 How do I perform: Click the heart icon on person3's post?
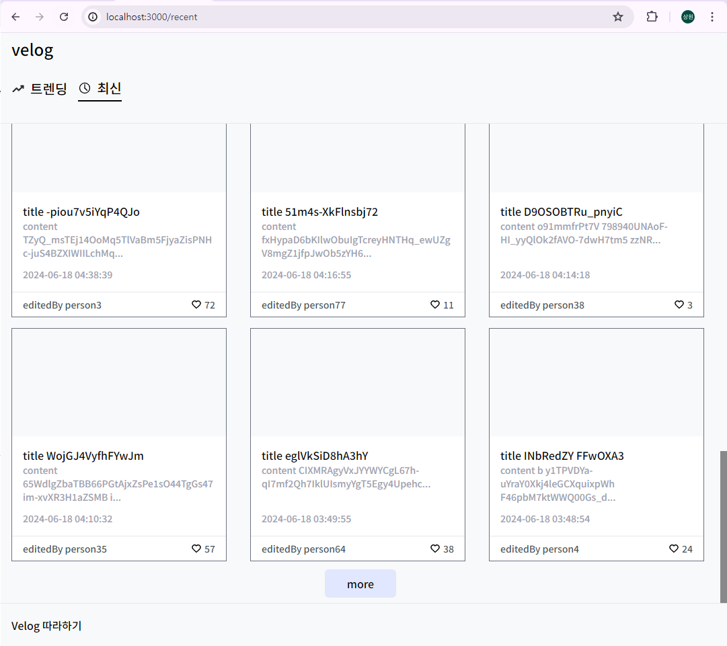[x=196, y=305]
